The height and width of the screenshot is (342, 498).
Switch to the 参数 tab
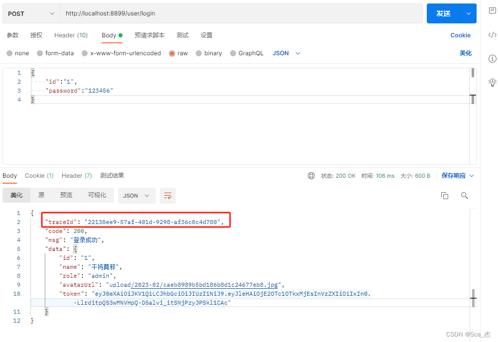tap(13, 35)
